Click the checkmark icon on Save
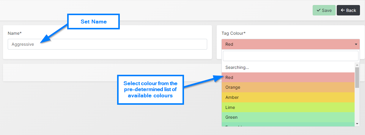 [x=318, y=10]
